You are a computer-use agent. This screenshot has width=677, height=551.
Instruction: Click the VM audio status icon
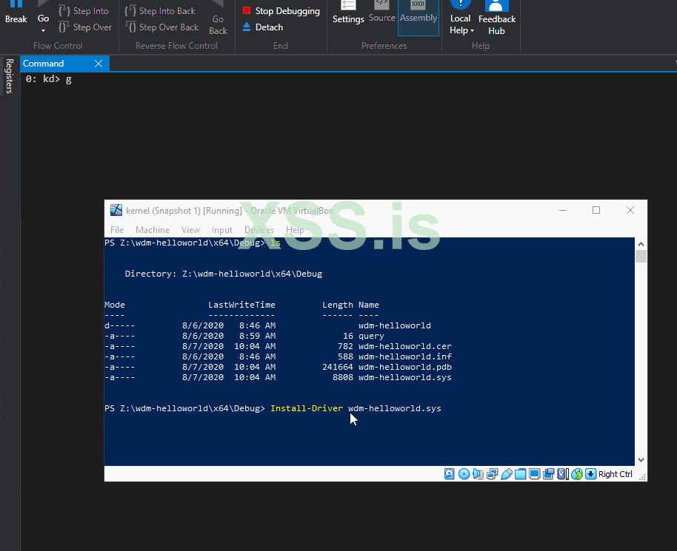pos(478,474)
